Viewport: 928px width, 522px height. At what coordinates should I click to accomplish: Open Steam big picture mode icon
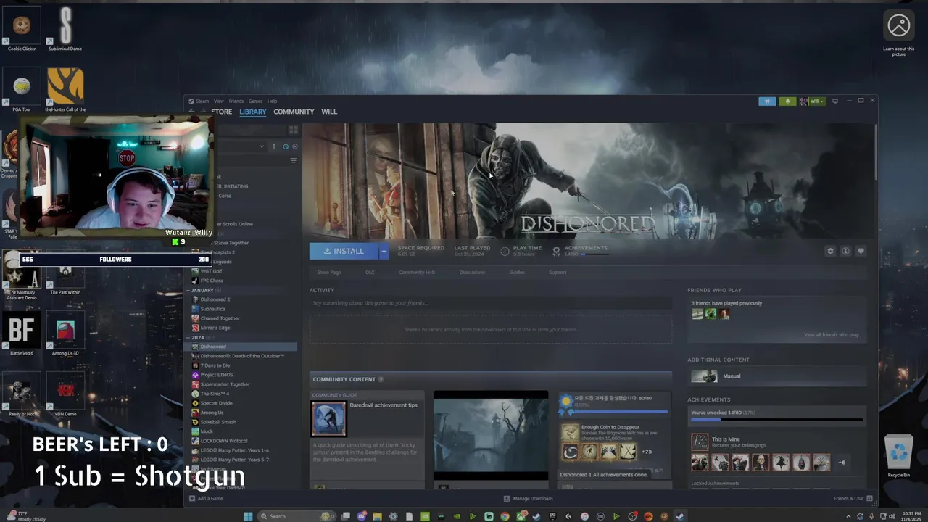click(x=834, y=101)
